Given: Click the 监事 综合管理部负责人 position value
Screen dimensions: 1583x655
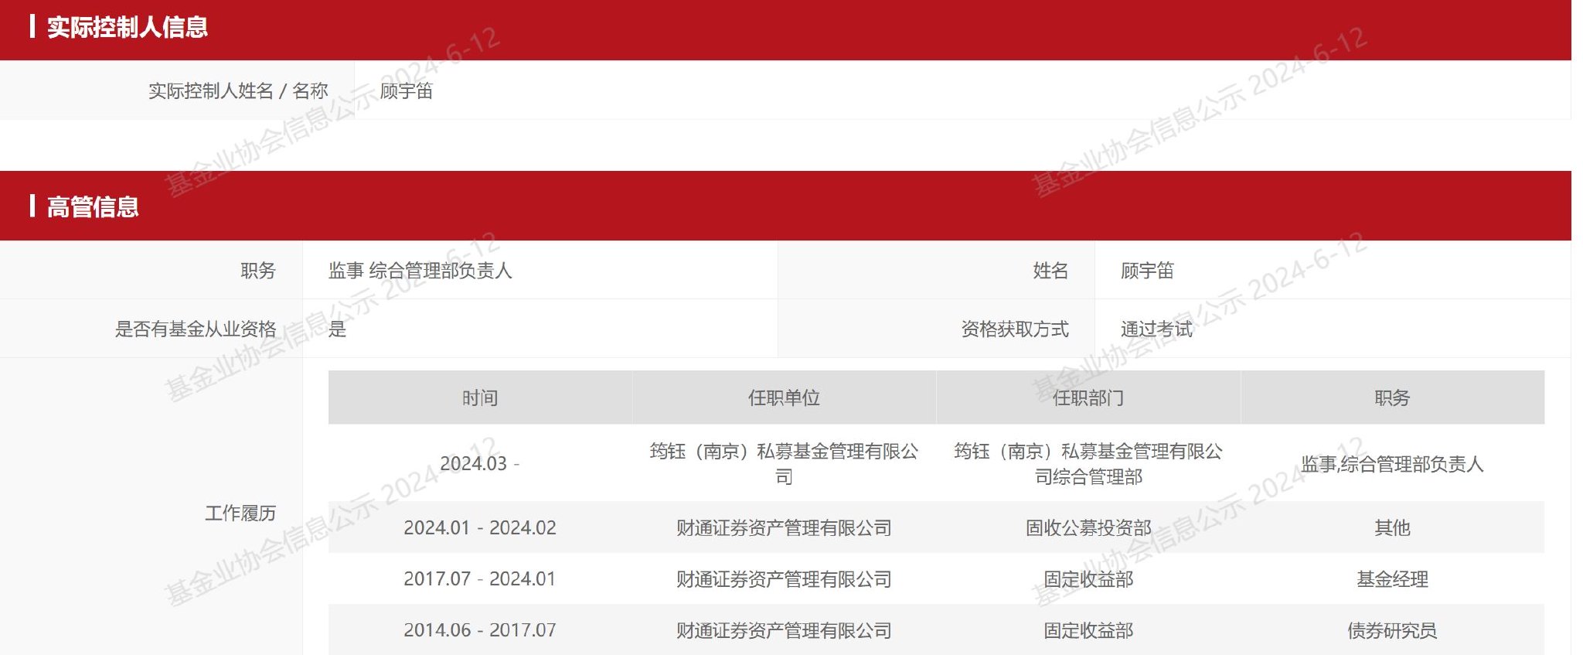Looking at the screenshot, I should click(420, 271).
